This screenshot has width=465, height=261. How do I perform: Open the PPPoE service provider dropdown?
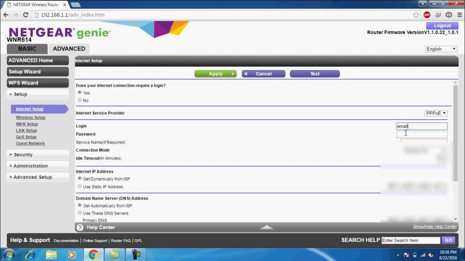point(436,113)
